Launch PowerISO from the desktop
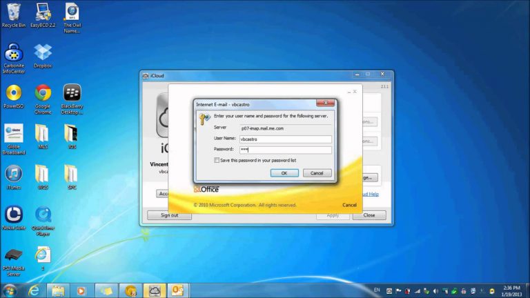Image resolution: width=530 pixels, height=298 pixels. point(14,97)
